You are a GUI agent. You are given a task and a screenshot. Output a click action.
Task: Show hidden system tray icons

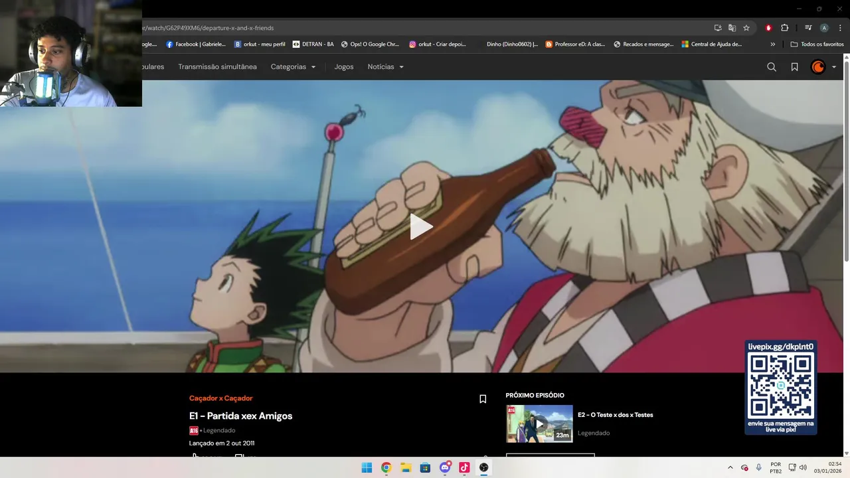730,467
